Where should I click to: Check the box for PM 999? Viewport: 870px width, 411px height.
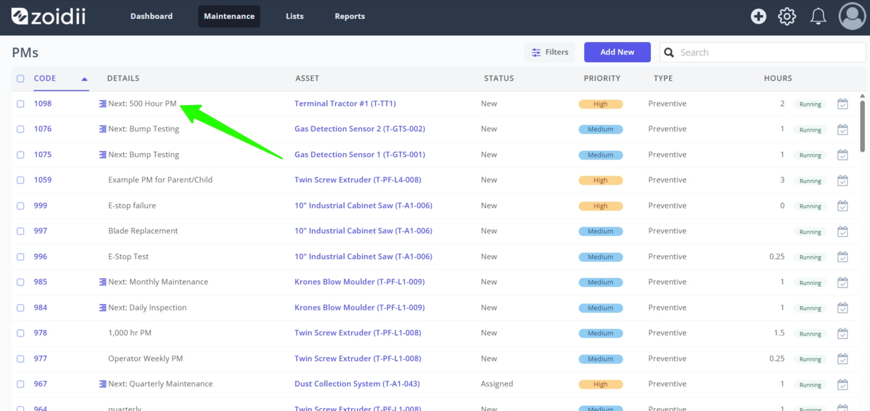tap(20, 206)
